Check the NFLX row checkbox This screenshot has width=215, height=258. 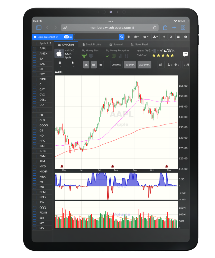[x=35, y=197]
